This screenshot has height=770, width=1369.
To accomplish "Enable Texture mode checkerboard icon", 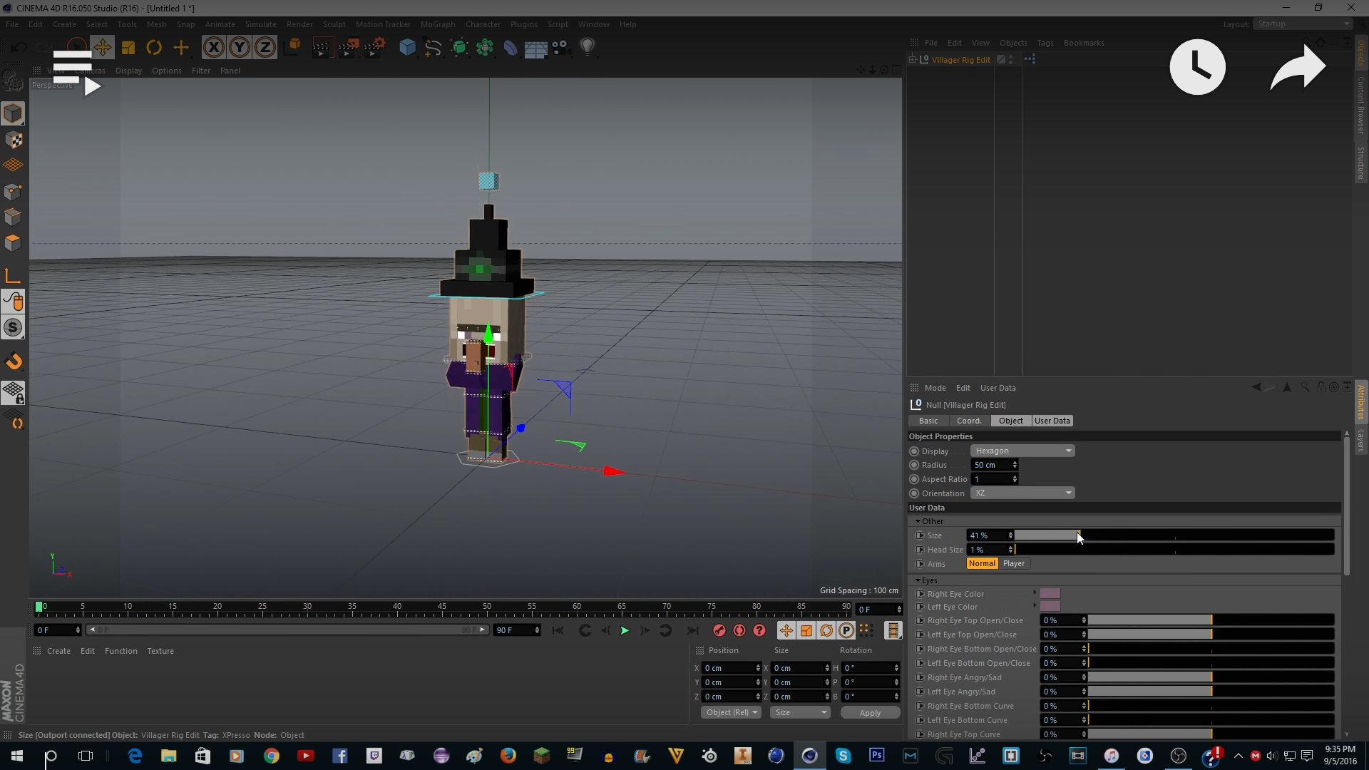I will click(x=13, y=140).
